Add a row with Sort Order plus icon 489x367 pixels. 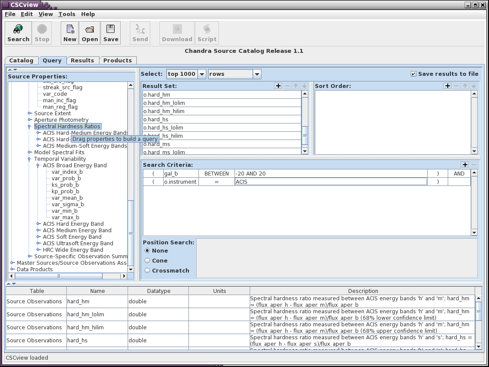[447, 86]
